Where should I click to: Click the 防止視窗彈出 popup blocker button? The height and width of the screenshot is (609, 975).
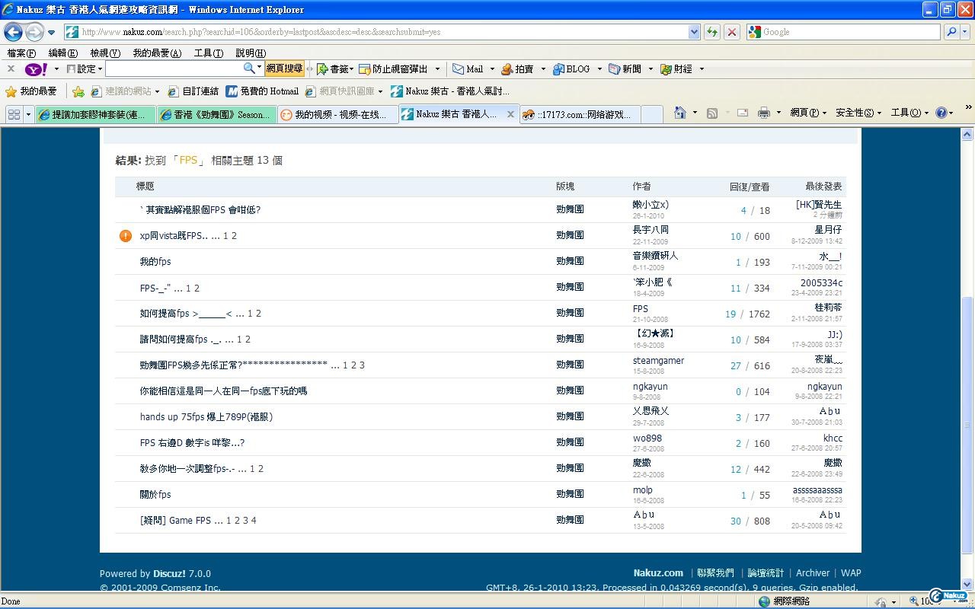coord(394,69)
